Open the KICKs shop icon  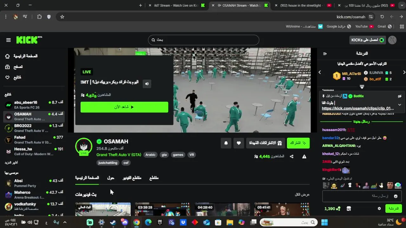pos(349,209)
